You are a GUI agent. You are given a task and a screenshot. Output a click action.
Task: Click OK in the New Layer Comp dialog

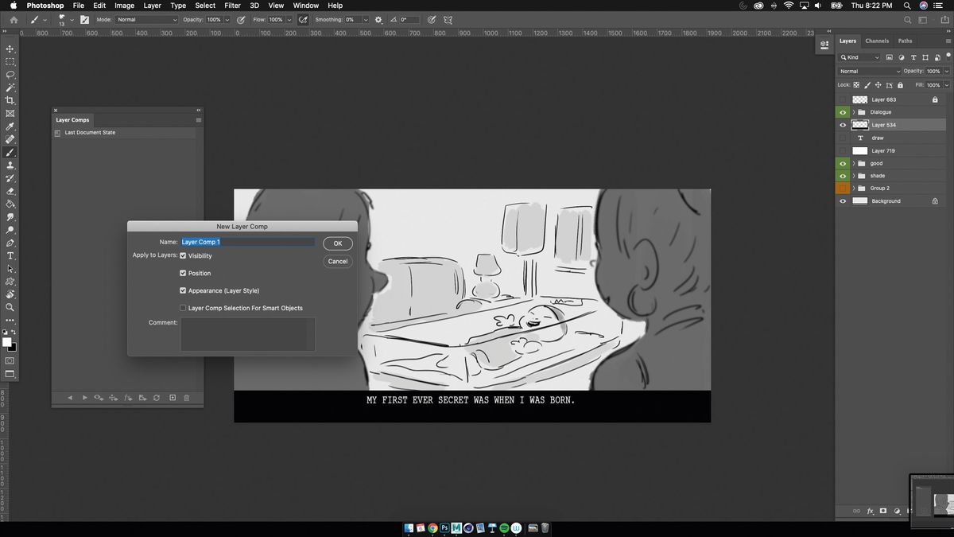[x=337, y=243]
